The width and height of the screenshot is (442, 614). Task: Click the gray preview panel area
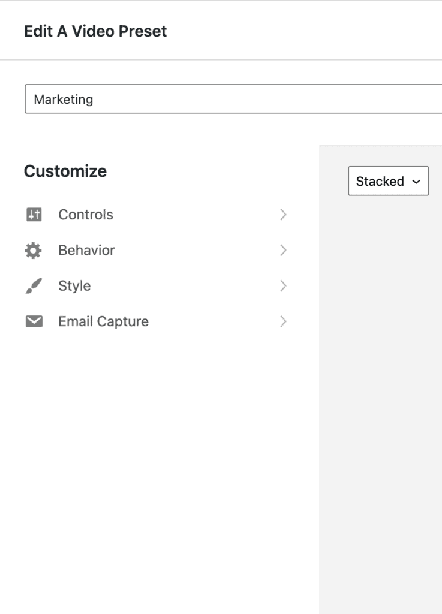(381, 392)
